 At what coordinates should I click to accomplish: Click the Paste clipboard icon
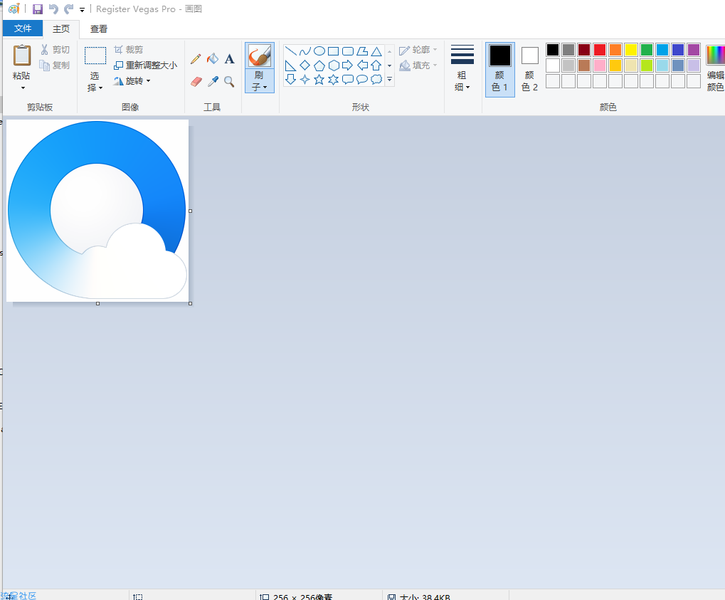click(x=22, y=56)
